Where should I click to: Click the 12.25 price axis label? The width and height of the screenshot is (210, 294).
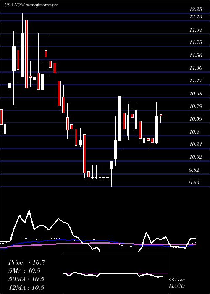[196, 9]
